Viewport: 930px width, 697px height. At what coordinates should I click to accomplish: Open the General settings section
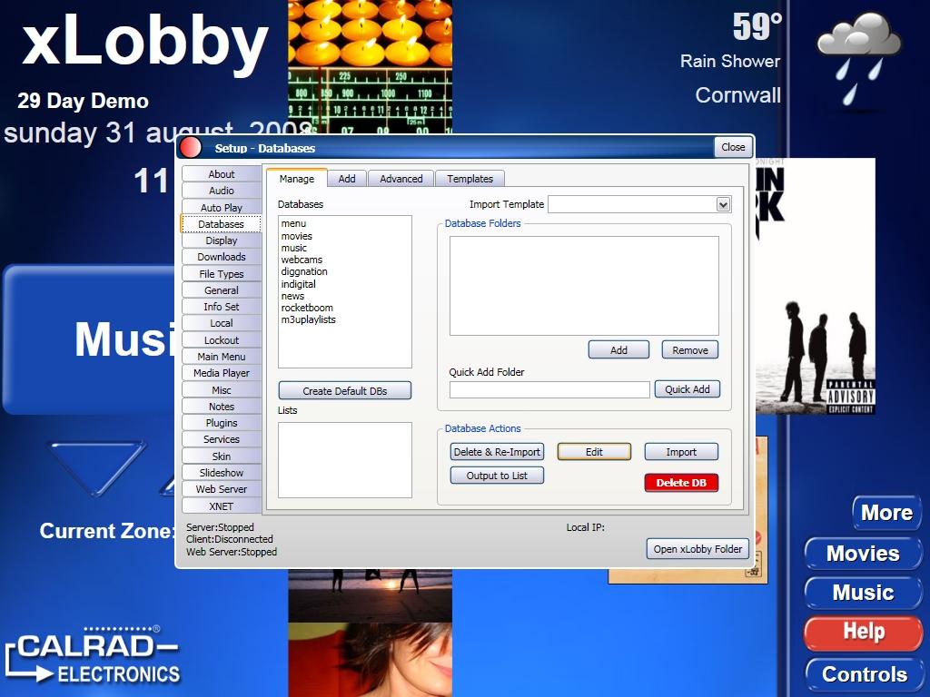pyautogui.click(x=222, y=290)
